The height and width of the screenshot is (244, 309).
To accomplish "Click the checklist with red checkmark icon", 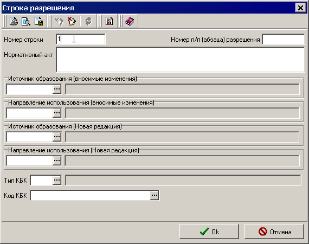I will pos(109,21).
